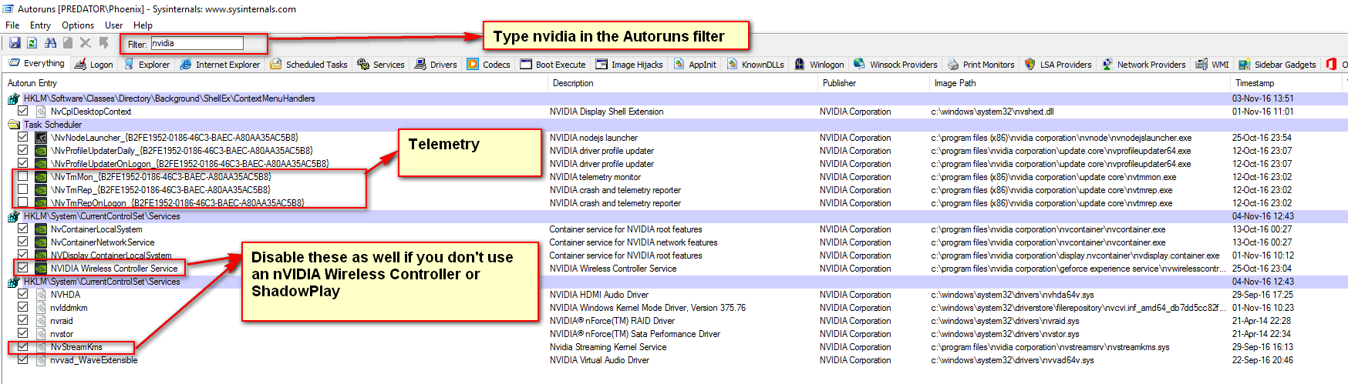Switch to the Services tab
Image resolution: width=1348 pixels, height=384 pixels.
coord(381,65)
